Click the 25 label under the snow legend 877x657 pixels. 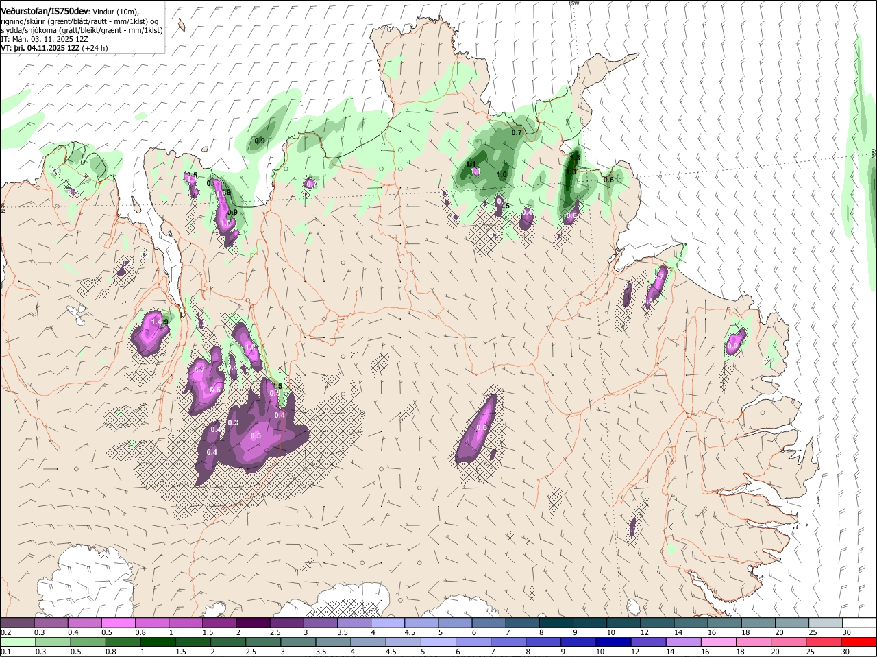[x=813, y=632]
